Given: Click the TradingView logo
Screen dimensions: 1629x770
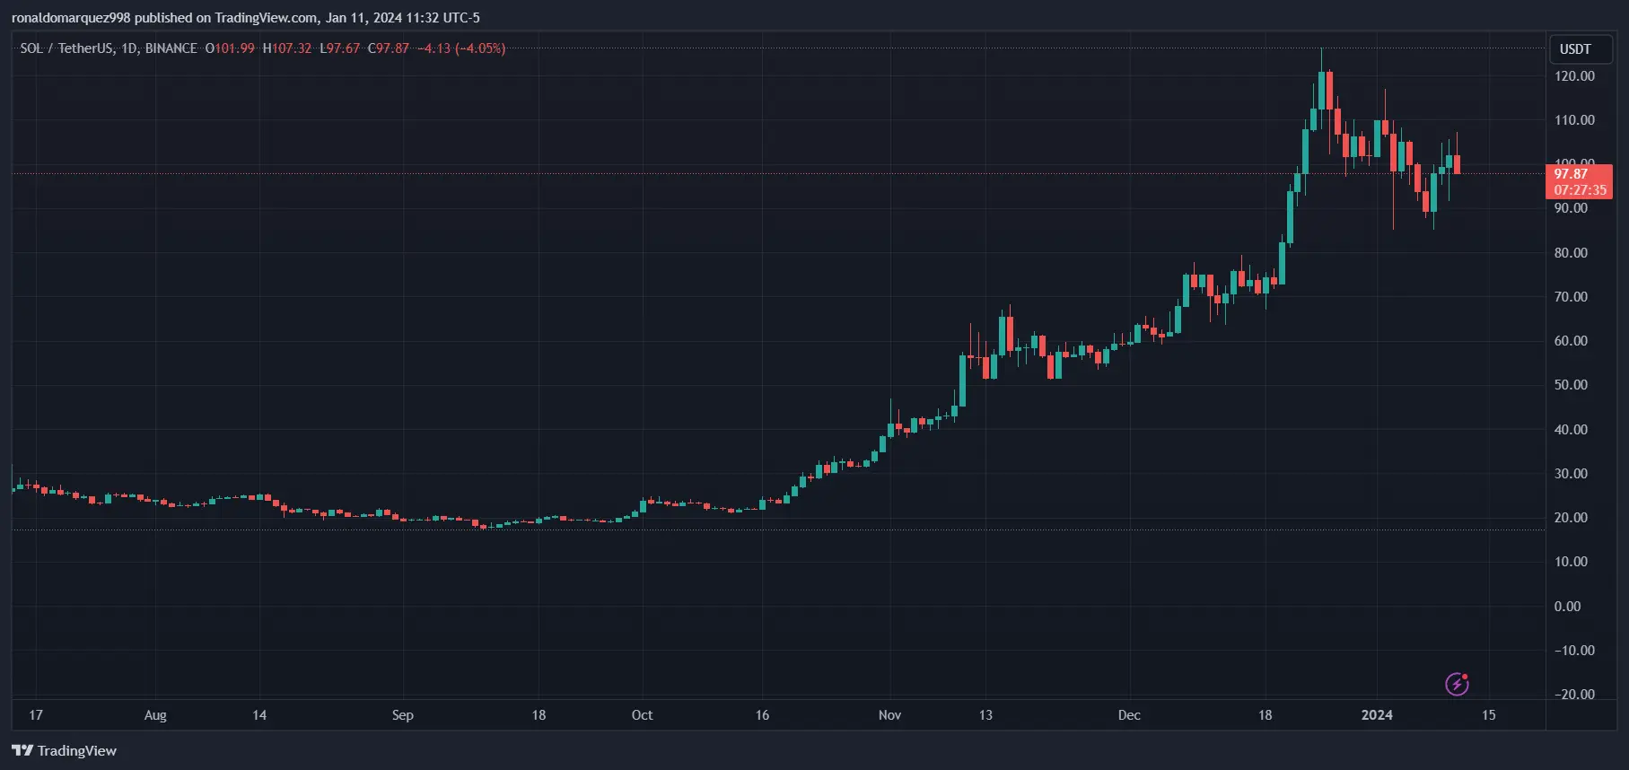Looking at the screenshot, I should 65,750.
